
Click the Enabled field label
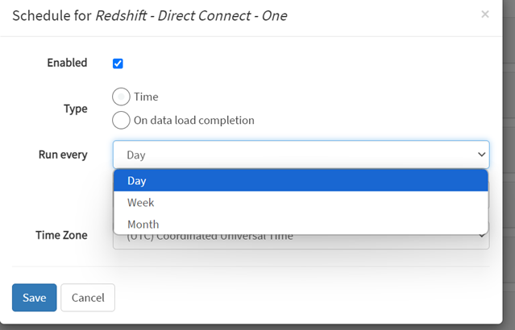pos(67,63)
